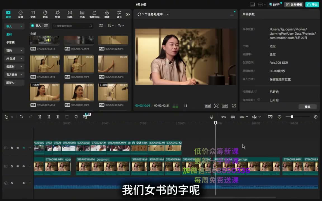The width and height of the screenshot is (322, 201).
Task: Toggle lock on the top video track
Action: click(x=12, y=148)
